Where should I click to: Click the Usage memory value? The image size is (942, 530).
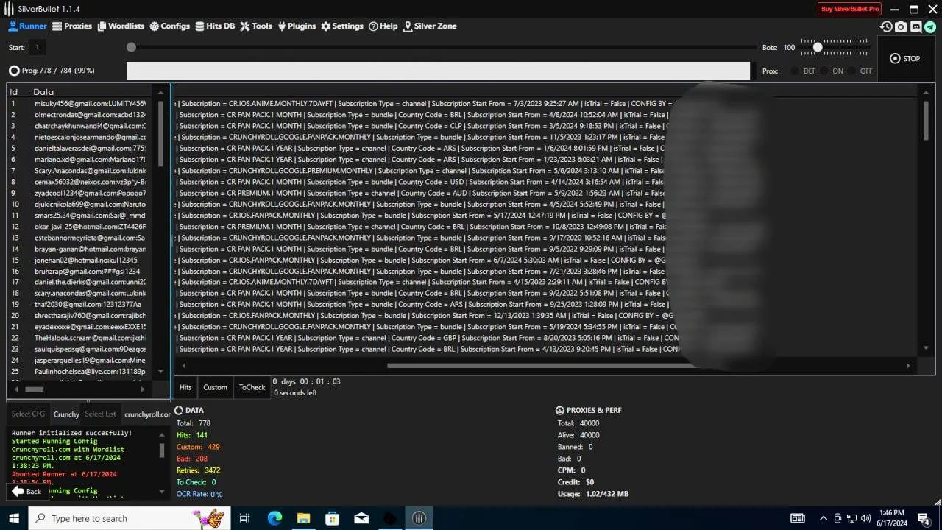(x=607, y=494)
